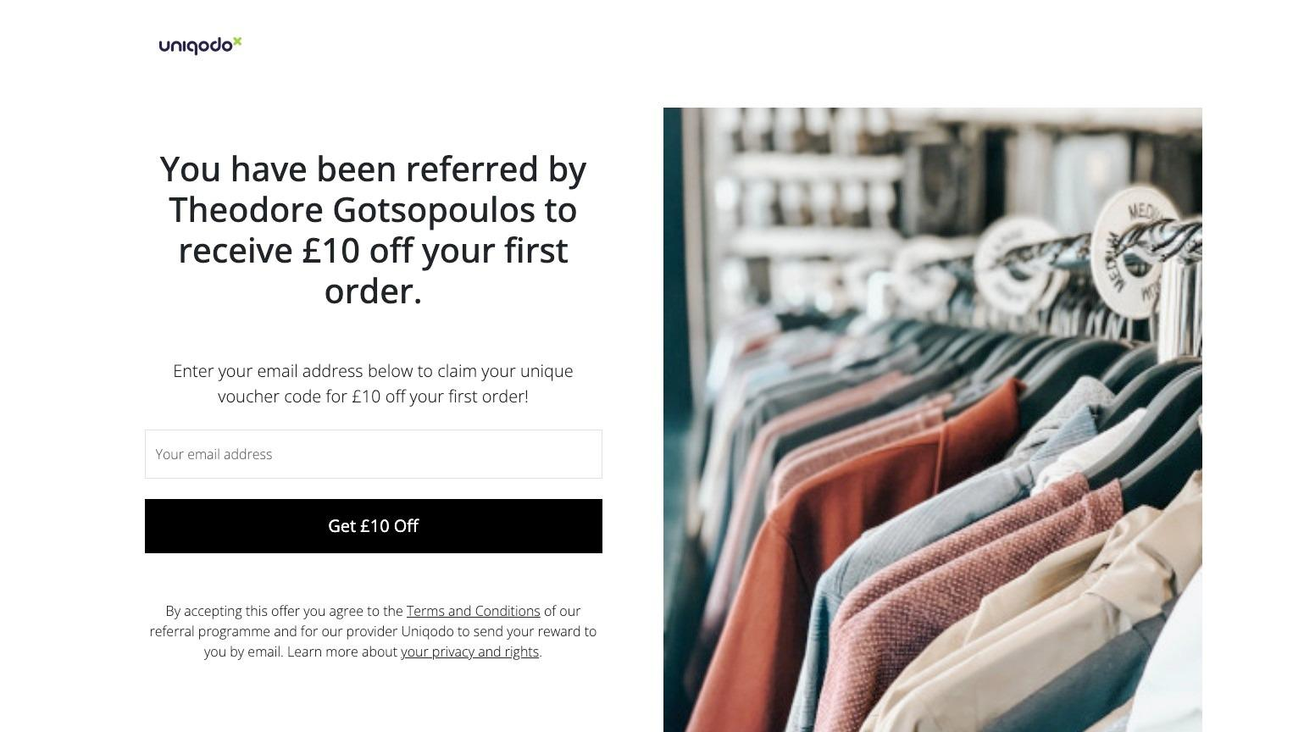
Task: Click the second round size divider on the rail
Action: click(x=1013, y=263)
